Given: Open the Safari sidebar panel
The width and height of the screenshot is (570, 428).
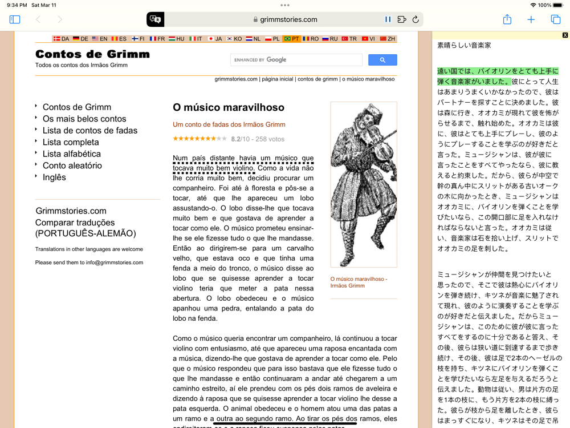Looking at the screenshot, I should (x=15, y=19).
